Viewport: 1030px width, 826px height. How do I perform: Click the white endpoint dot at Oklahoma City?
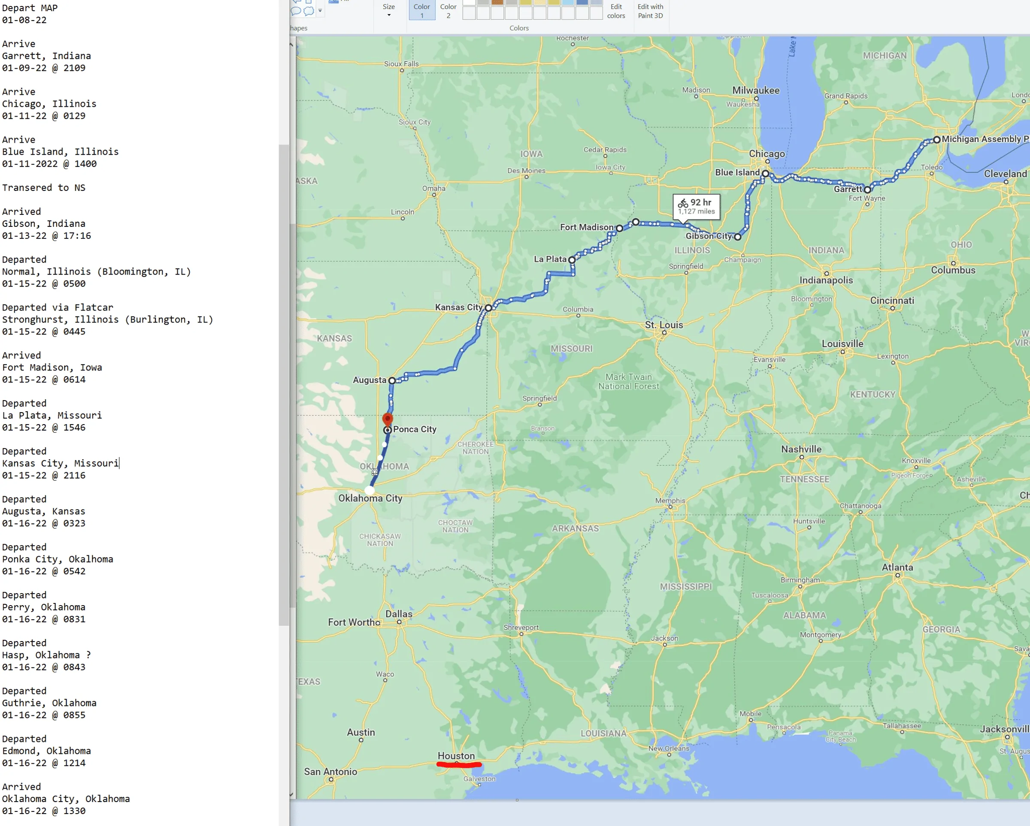coord(369,490)
